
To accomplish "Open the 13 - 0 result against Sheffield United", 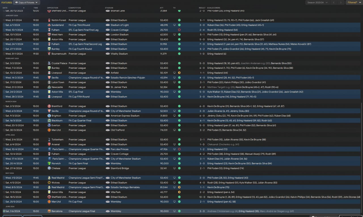I will (202, 197).
